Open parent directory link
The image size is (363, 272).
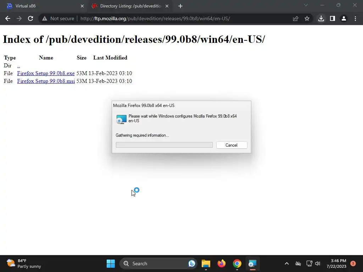18,66
